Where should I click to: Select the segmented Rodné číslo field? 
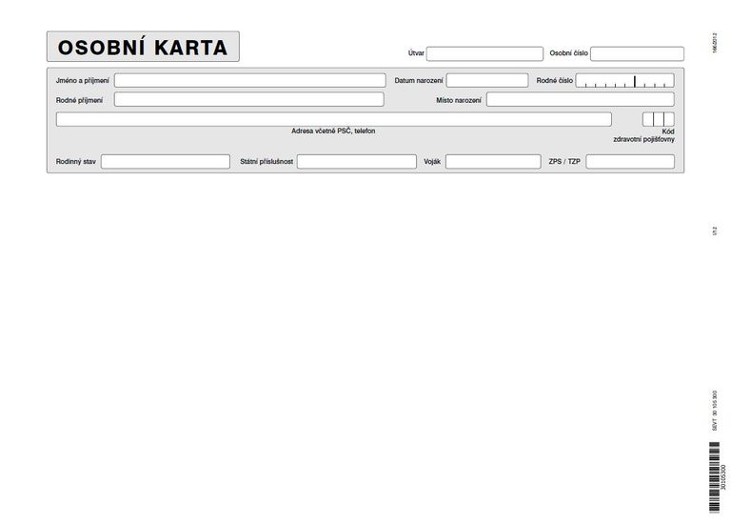[624, 81]
